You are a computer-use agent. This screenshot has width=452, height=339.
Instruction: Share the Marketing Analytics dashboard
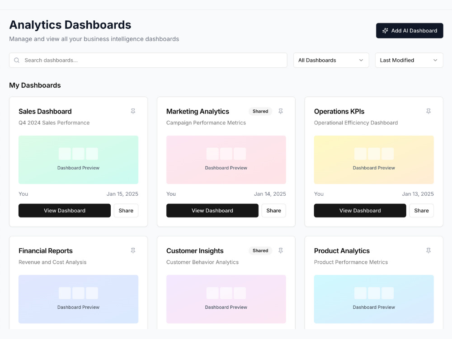(x=273, y=211)
